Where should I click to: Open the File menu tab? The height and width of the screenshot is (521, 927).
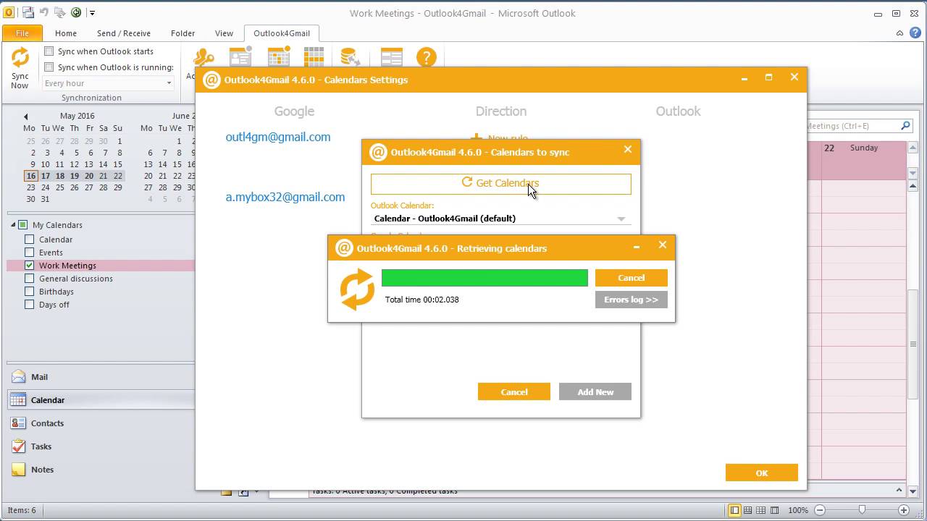tap(22, 33)
